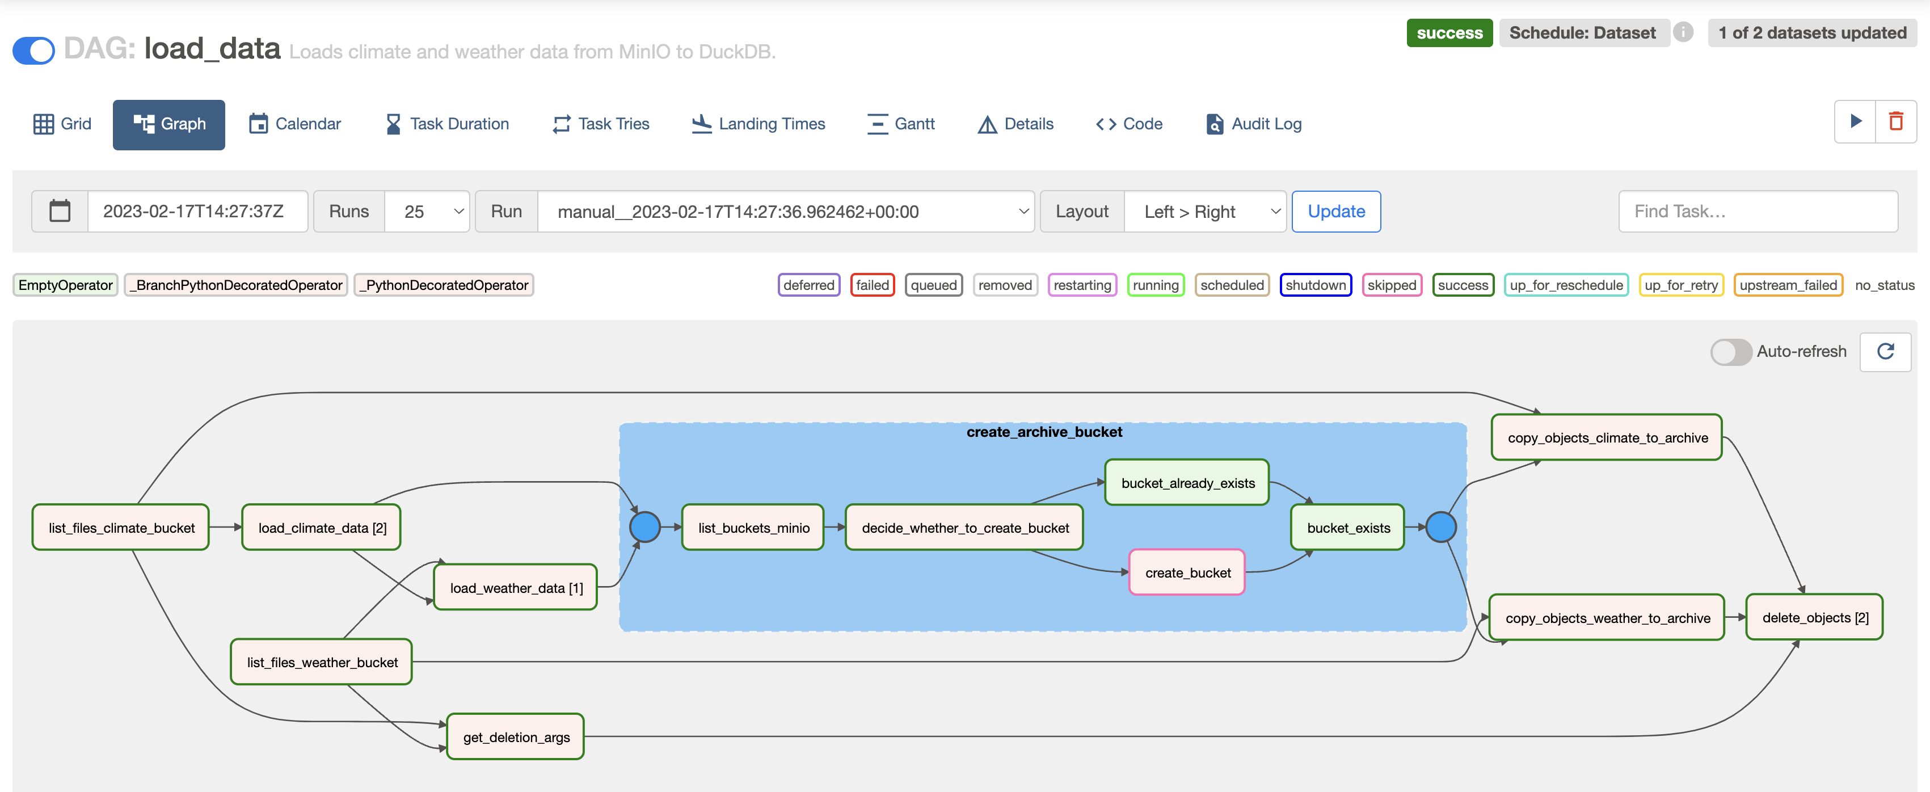Click the 1 of 2 datasets updated badge
The height and width of the screenshot is (792, 1930).
[x=1811, y=32]
